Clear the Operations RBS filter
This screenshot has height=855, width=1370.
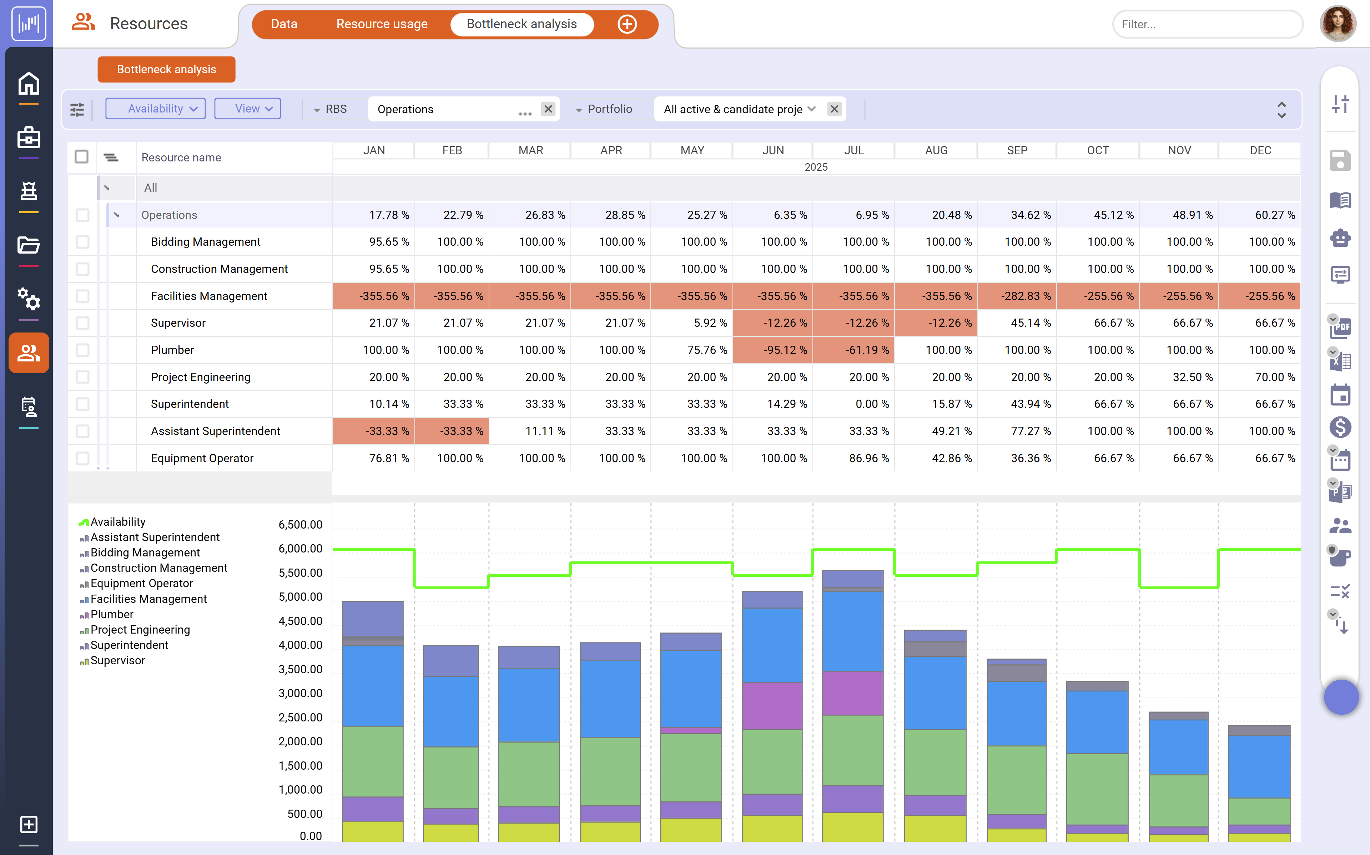tap(547, 109)
